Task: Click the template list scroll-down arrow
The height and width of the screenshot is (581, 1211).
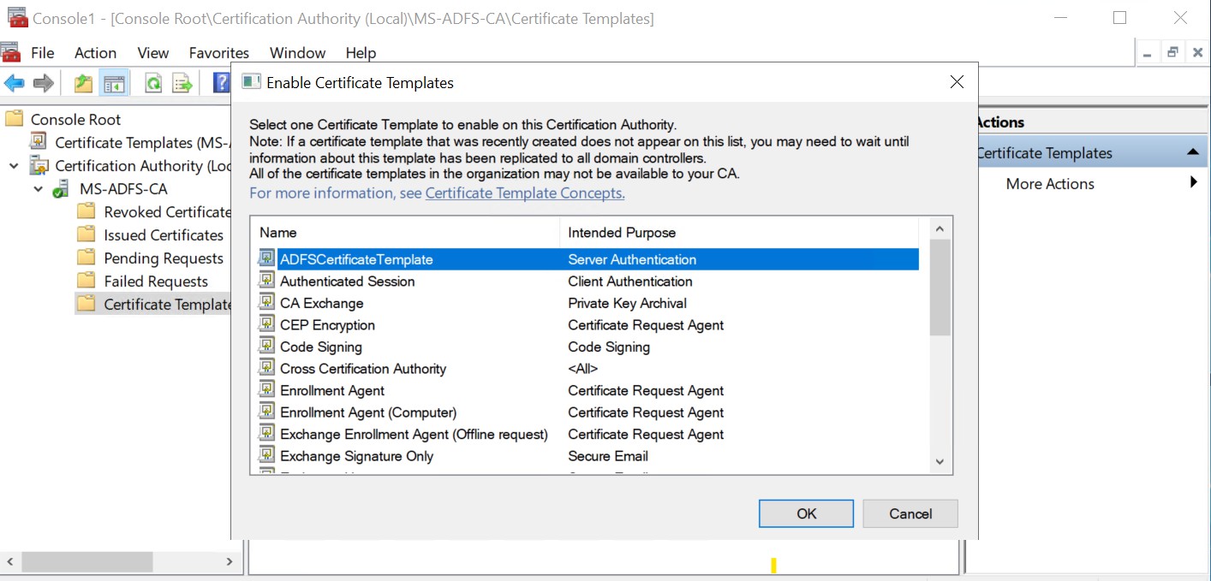Action: [940, 462]
